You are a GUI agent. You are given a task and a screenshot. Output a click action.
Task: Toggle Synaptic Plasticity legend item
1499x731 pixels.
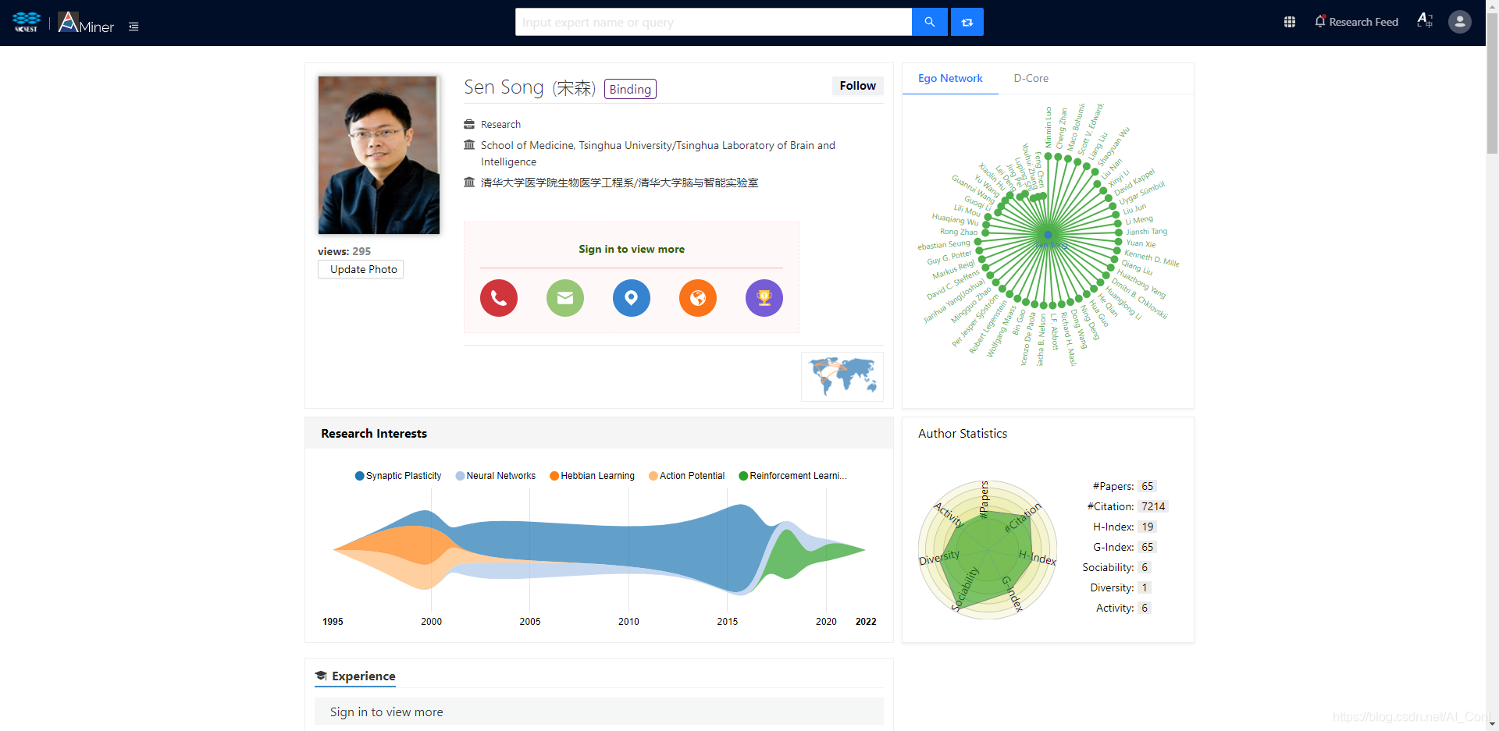tap(398, 476)
